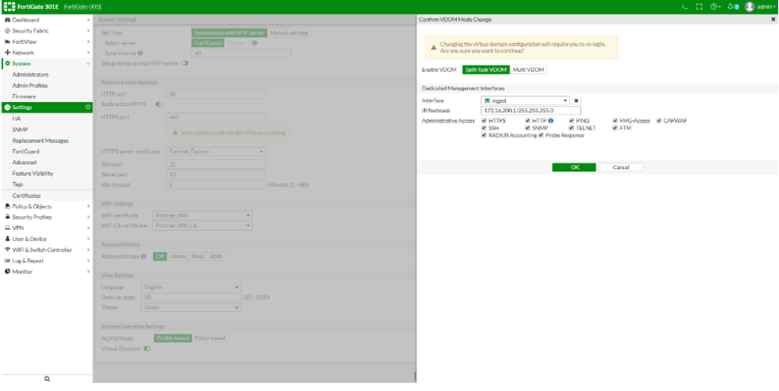Click the Security Profiles lock icon
Viewport: 779px width, 391px height.
coord(7,217)
